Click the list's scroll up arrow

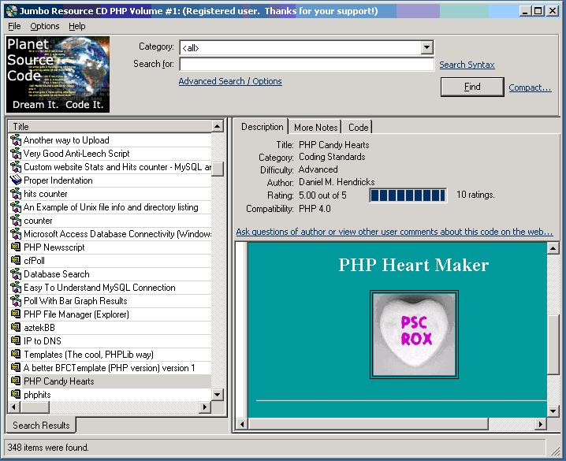(217, 126)
